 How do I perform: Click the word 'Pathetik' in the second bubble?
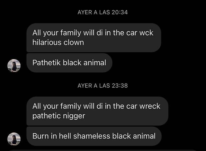[47, 63]
